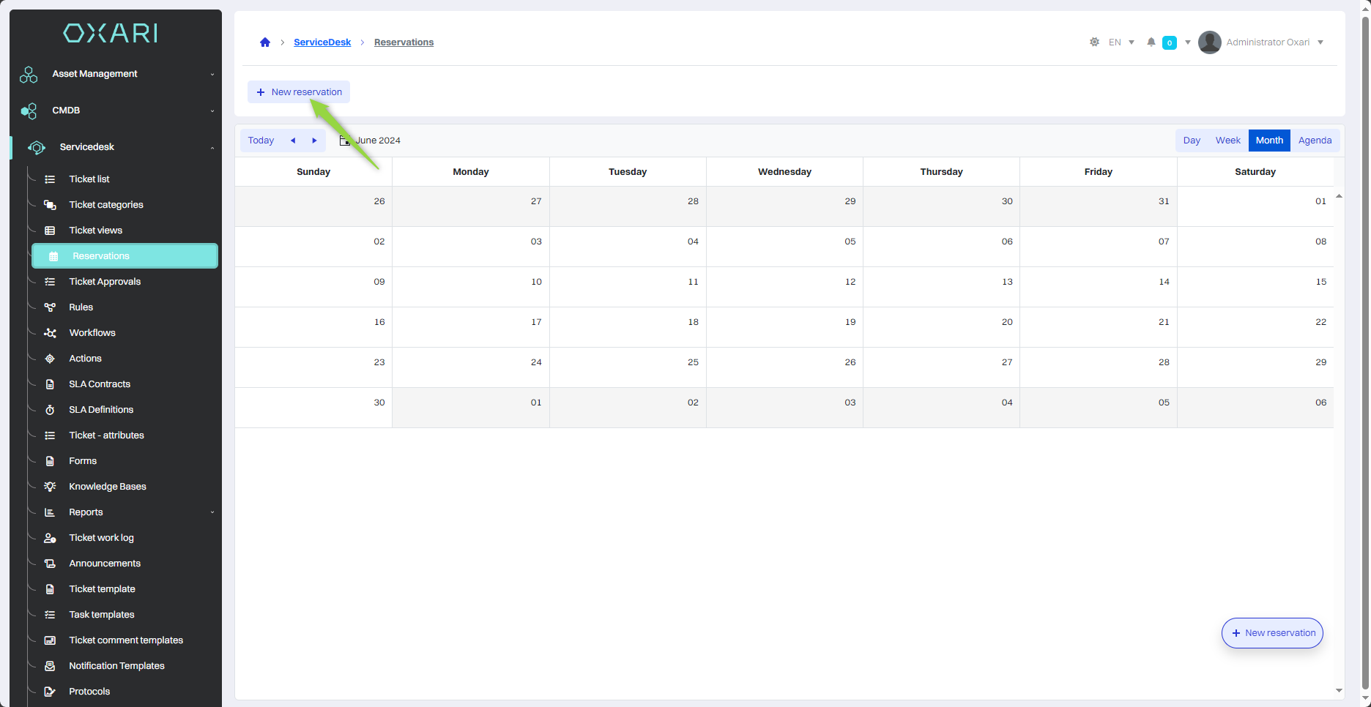1371x707 pixels.
Task: Select the Day view tab
Action: (x=1192, y=141)
